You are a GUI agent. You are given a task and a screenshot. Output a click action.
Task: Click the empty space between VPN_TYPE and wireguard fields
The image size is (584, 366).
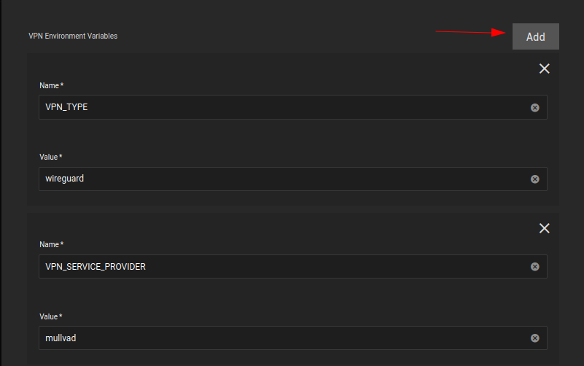(292, 137)
